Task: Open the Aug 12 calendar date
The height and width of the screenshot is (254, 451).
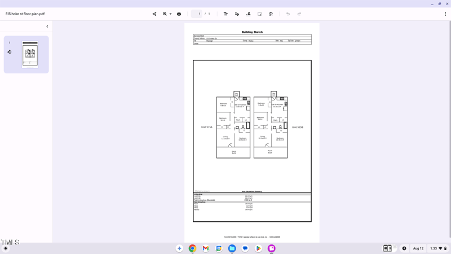Action: point(418,248)
